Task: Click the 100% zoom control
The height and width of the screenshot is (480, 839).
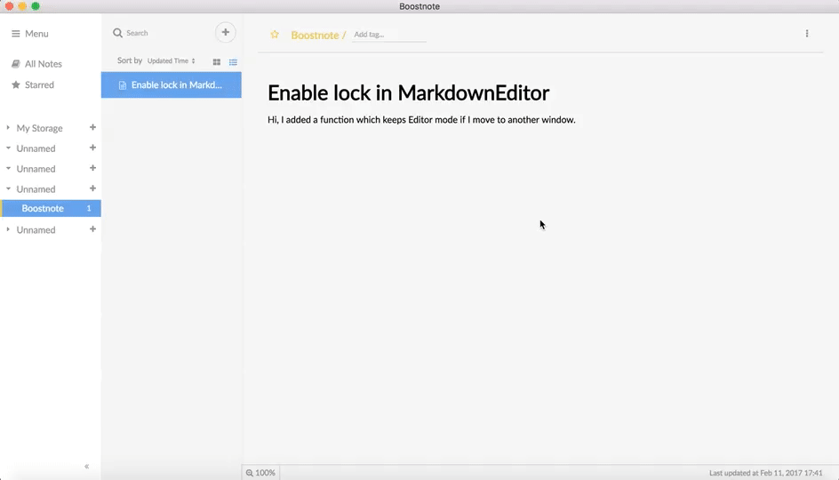Action: (x=260, y=473)
